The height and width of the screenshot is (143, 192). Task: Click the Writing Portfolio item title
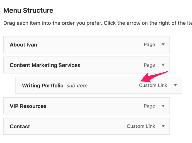pos(43,86)
